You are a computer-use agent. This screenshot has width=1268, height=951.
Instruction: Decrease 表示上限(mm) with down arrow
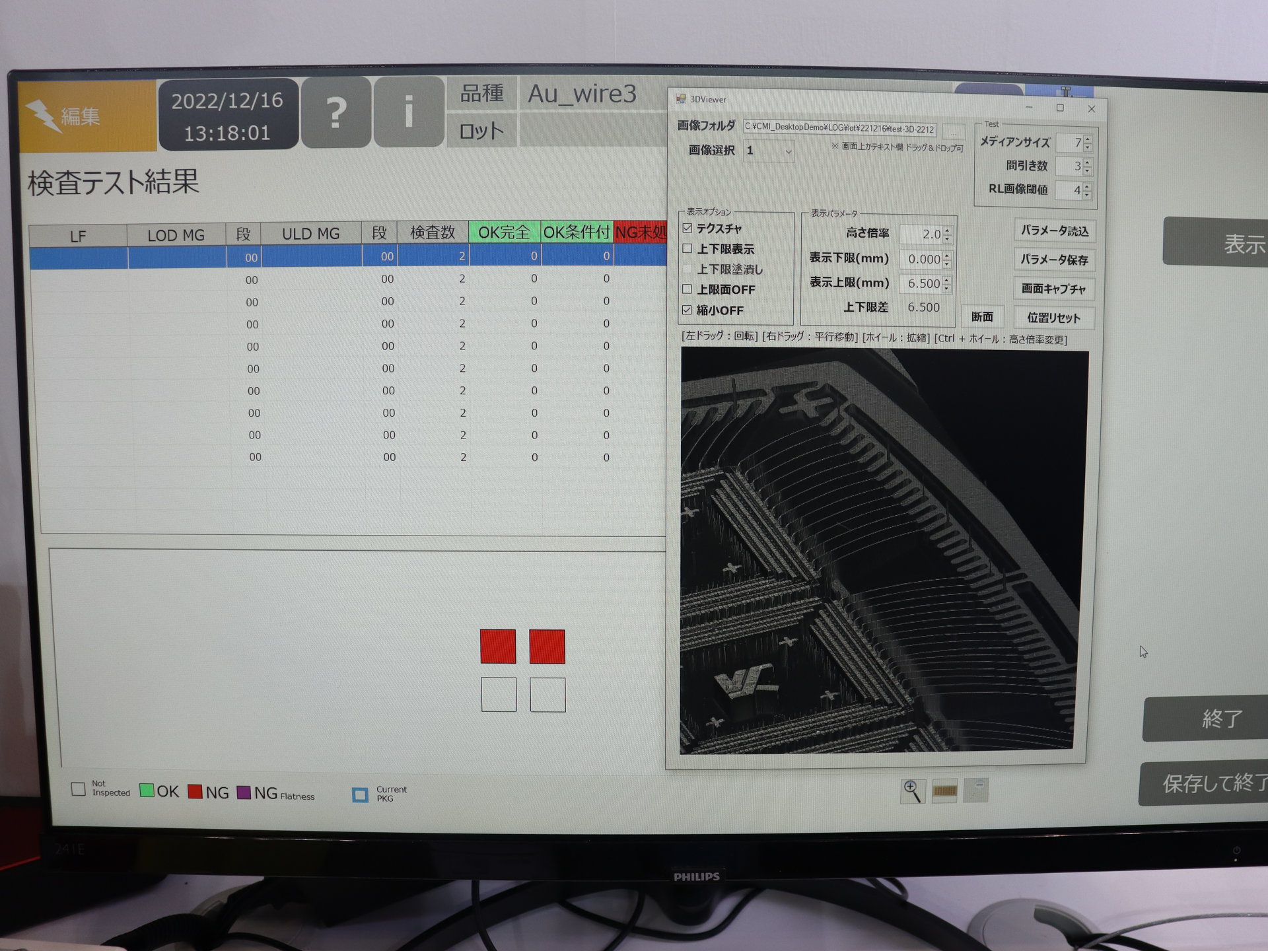(x=947, y=288)
